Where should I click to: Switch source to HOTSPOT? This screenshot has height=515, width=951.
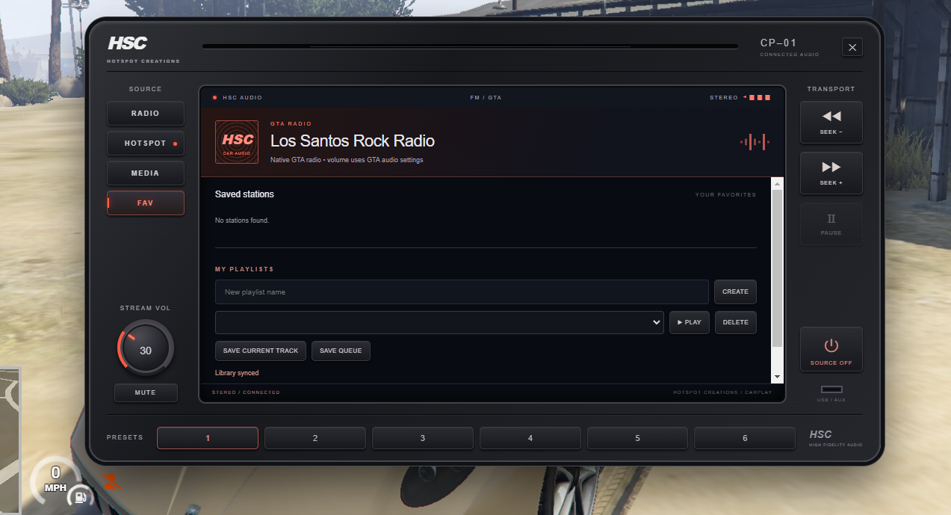(146, 144)
